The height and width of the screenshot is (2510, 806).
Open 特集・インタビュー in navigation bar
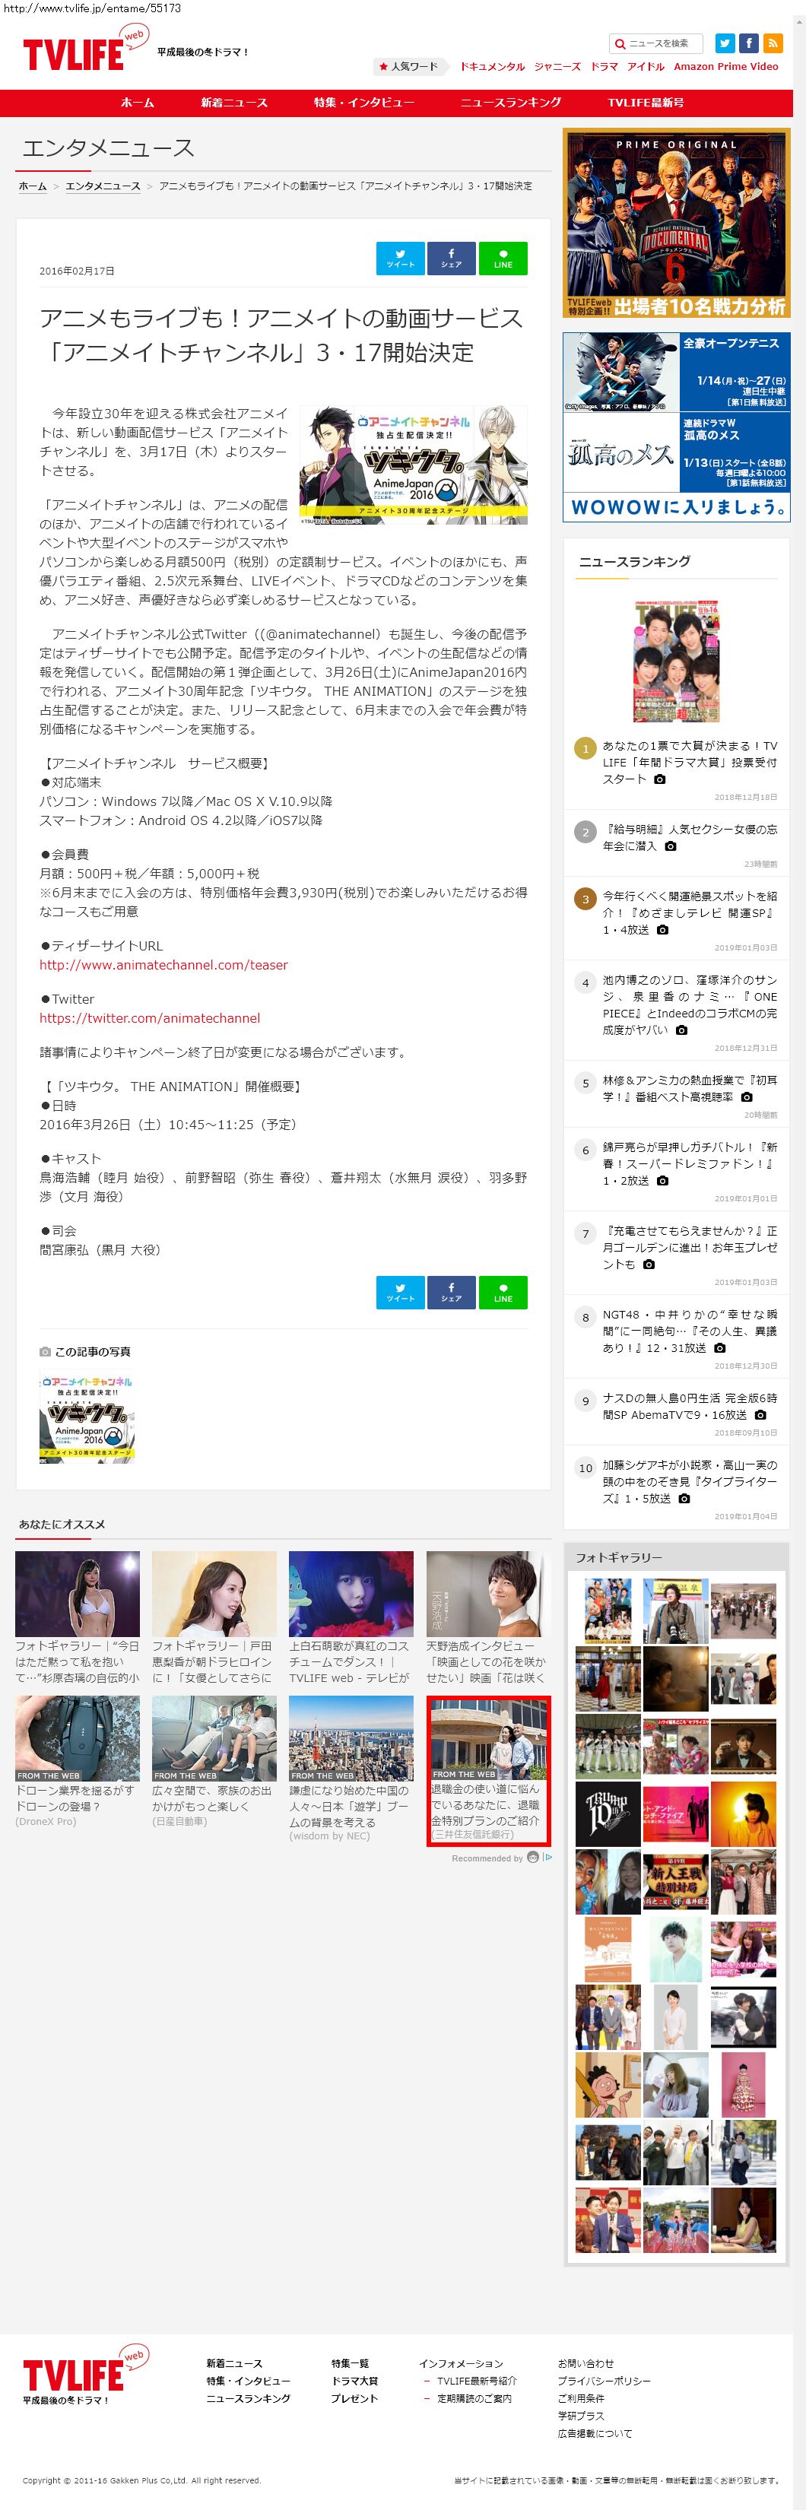363,103
